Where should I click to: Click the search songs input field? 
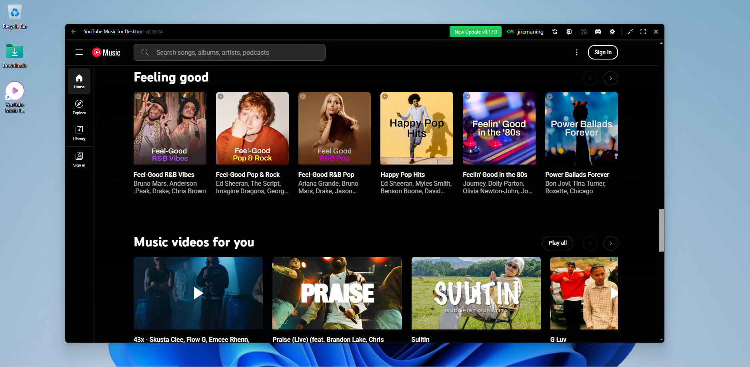coord(236,52)
